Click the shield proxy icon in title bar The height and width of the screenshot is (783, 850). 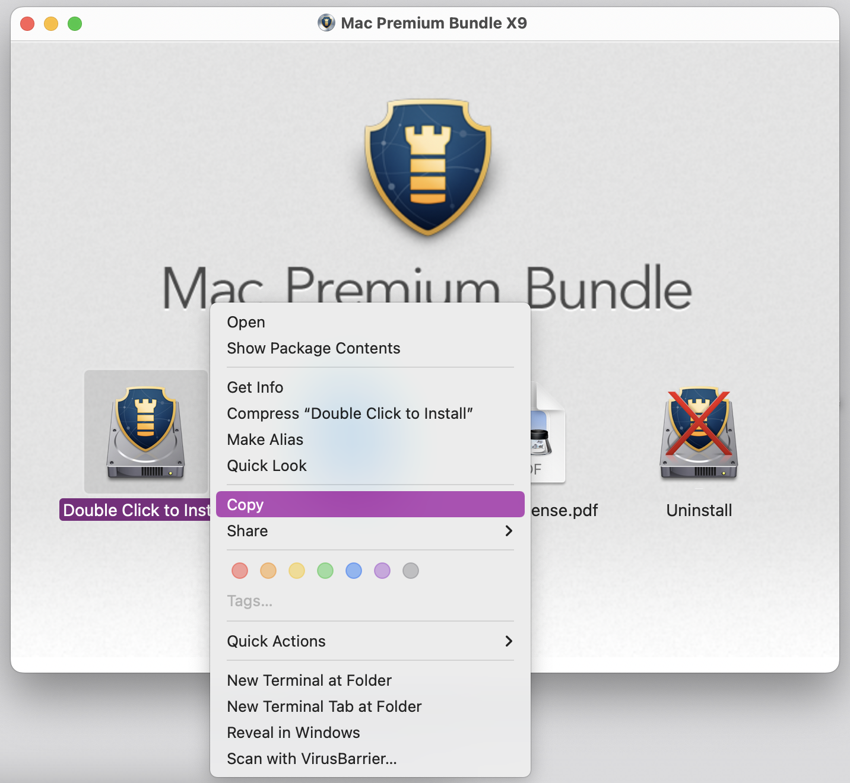coord(326,23)
